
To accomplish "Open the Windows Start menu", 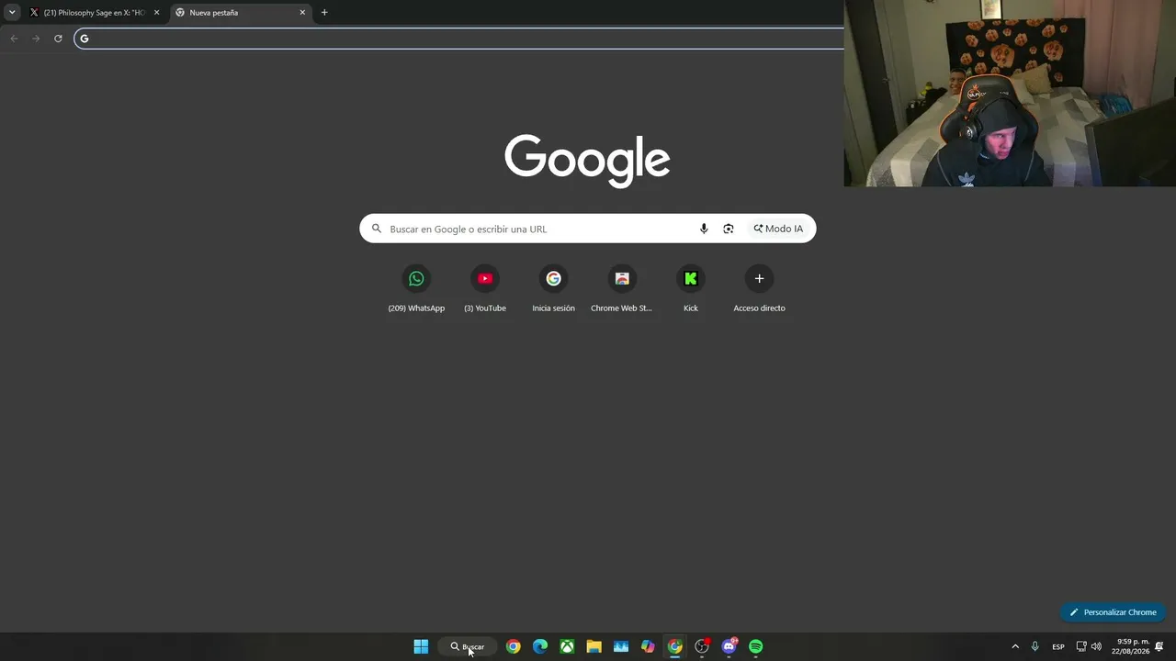I will tap(421, 646).
